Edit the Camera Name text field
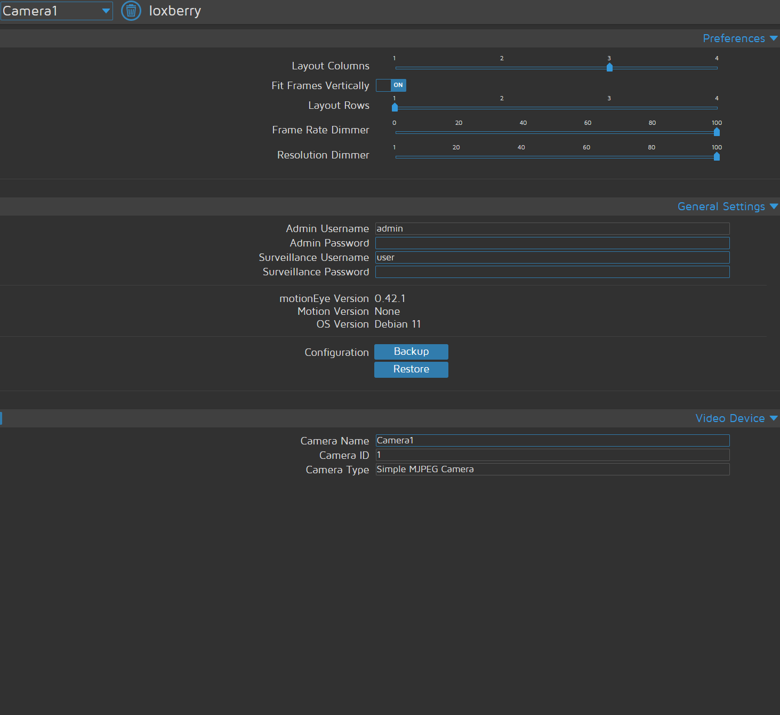 pyautogui.click(x=552, y=440)
